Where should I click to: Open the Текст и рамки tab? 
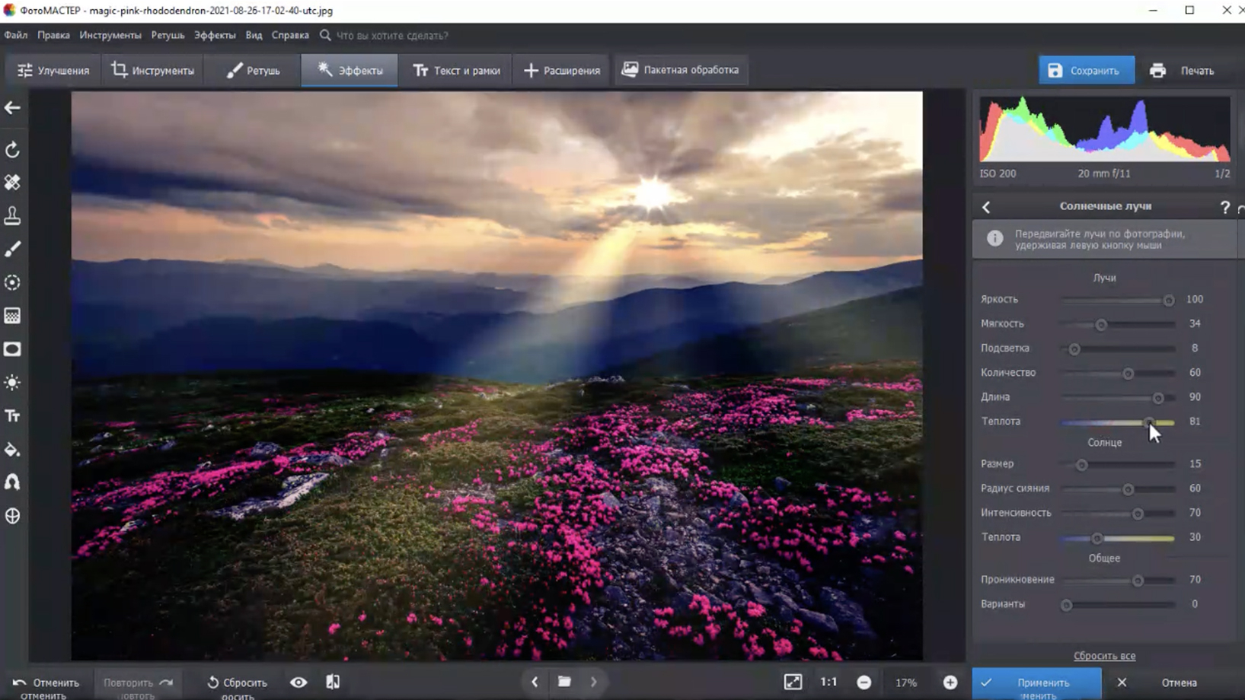pos(456,71)
